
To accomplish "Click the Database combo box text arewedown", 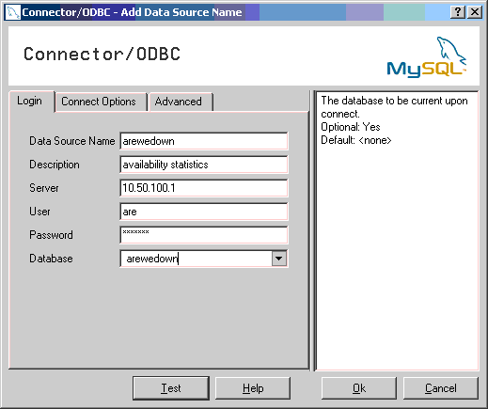I will [x=152, y=259].
